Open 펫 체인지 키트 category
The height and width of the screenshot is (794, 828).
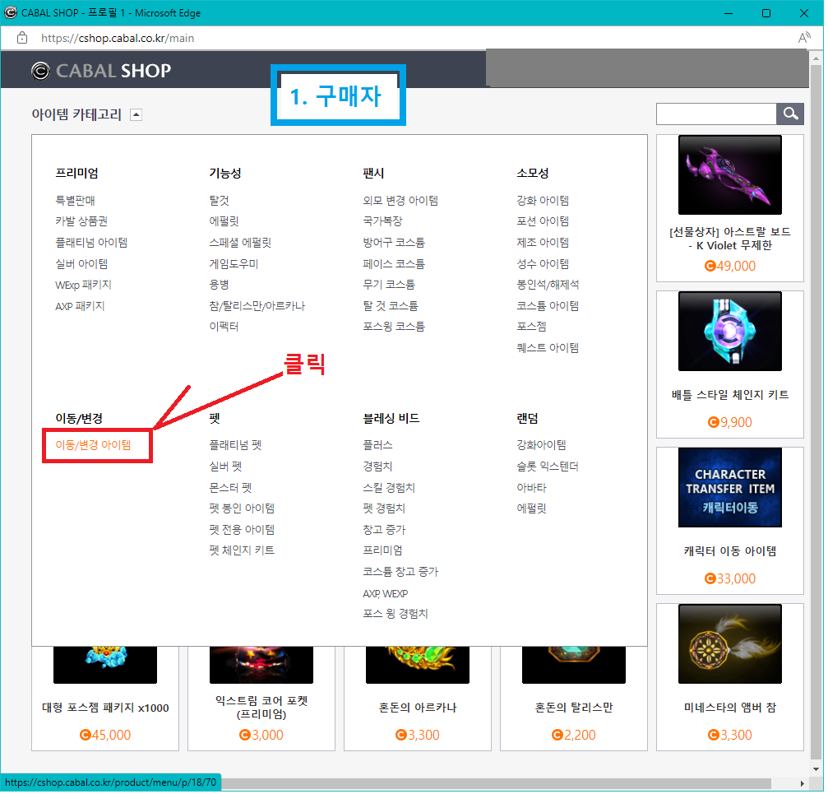243,552
